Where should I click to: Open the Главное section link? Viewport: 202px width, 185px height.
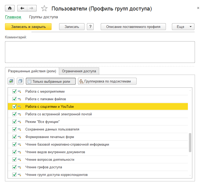click(13, 17)
